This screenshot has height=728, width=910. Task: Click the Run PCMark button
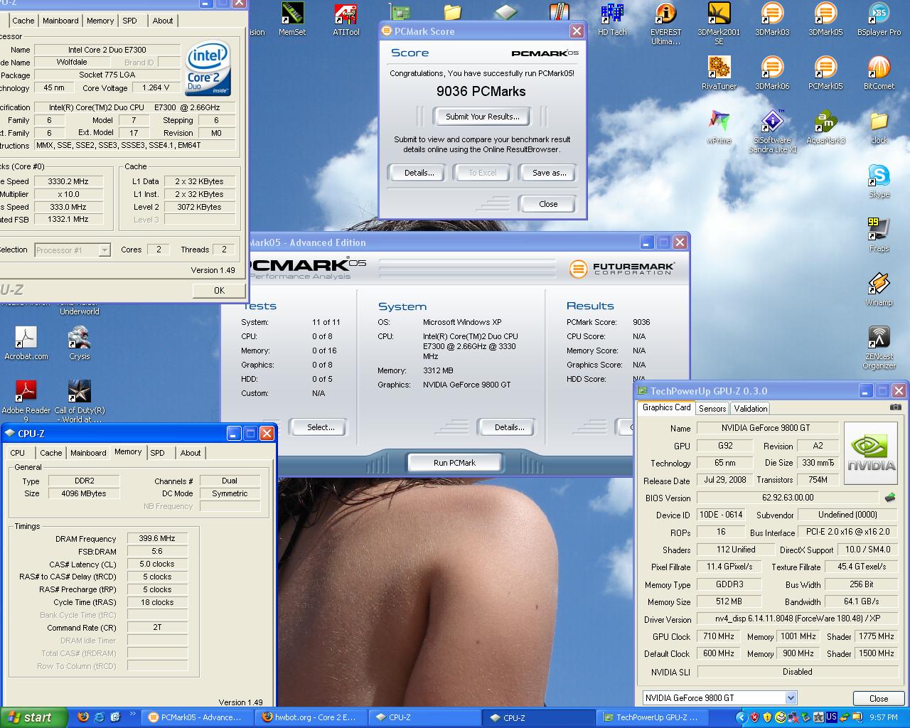coord(454,463)
